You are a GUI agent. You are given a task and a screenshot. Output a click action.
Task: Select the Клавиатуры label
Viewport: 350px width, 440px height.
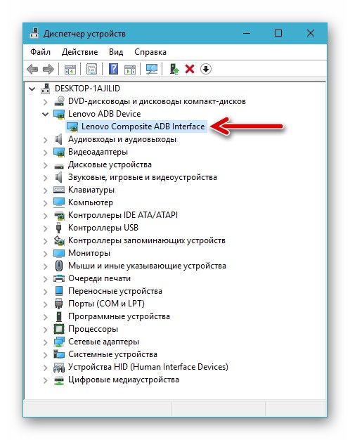91,190
